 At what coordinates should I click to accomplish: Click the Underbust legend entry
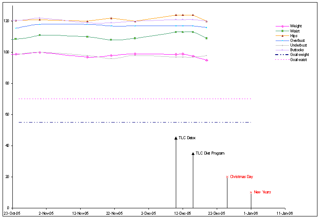[x=291, y=45]
